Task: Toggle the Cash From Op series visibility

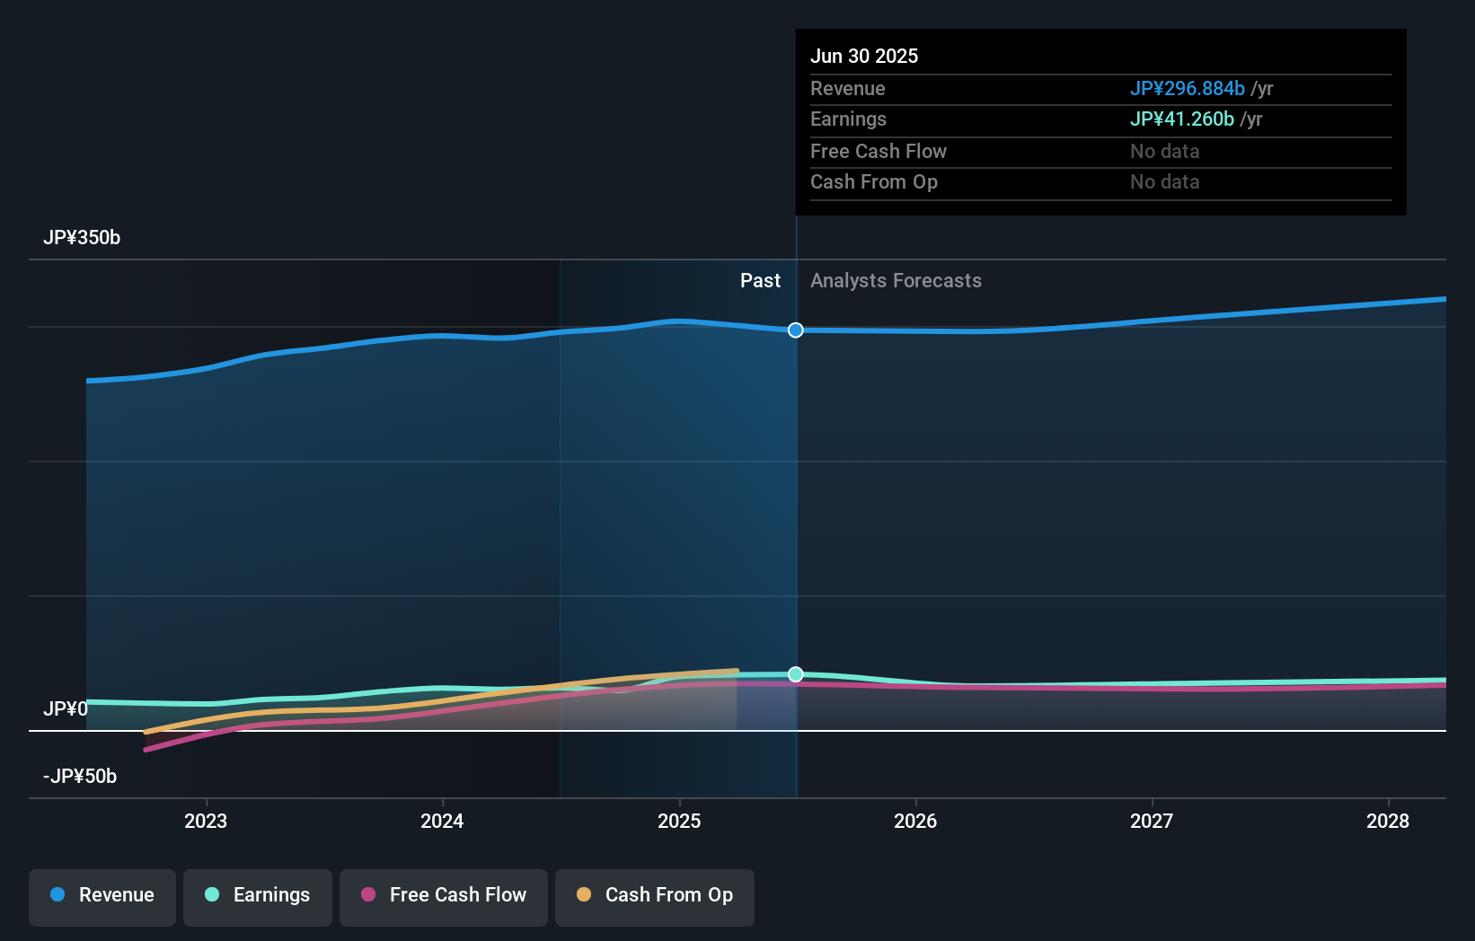Action: point(654,897)
